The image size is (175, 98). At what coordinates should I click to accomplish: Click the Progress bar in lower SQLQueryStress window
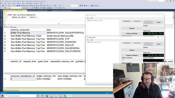pos(153,50)
